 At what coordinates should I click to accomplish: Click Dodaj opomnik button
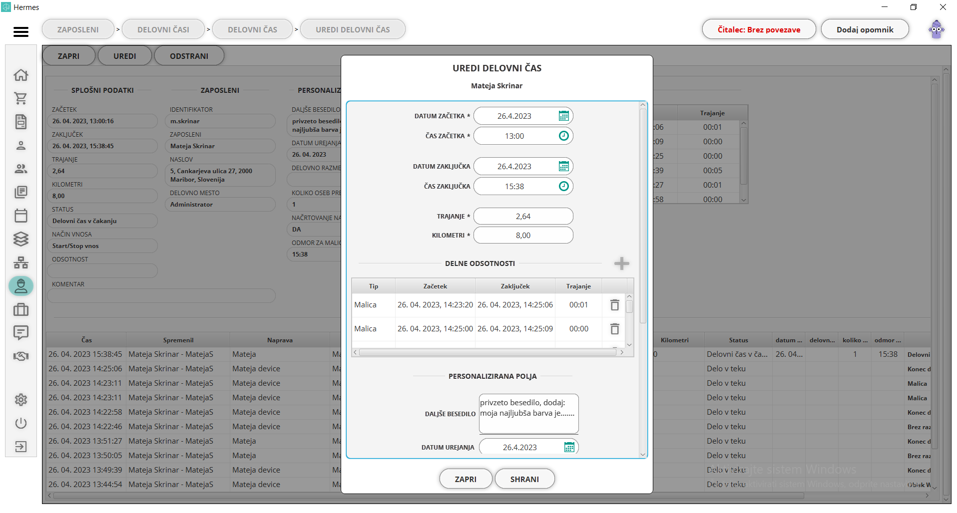[865, 29]
